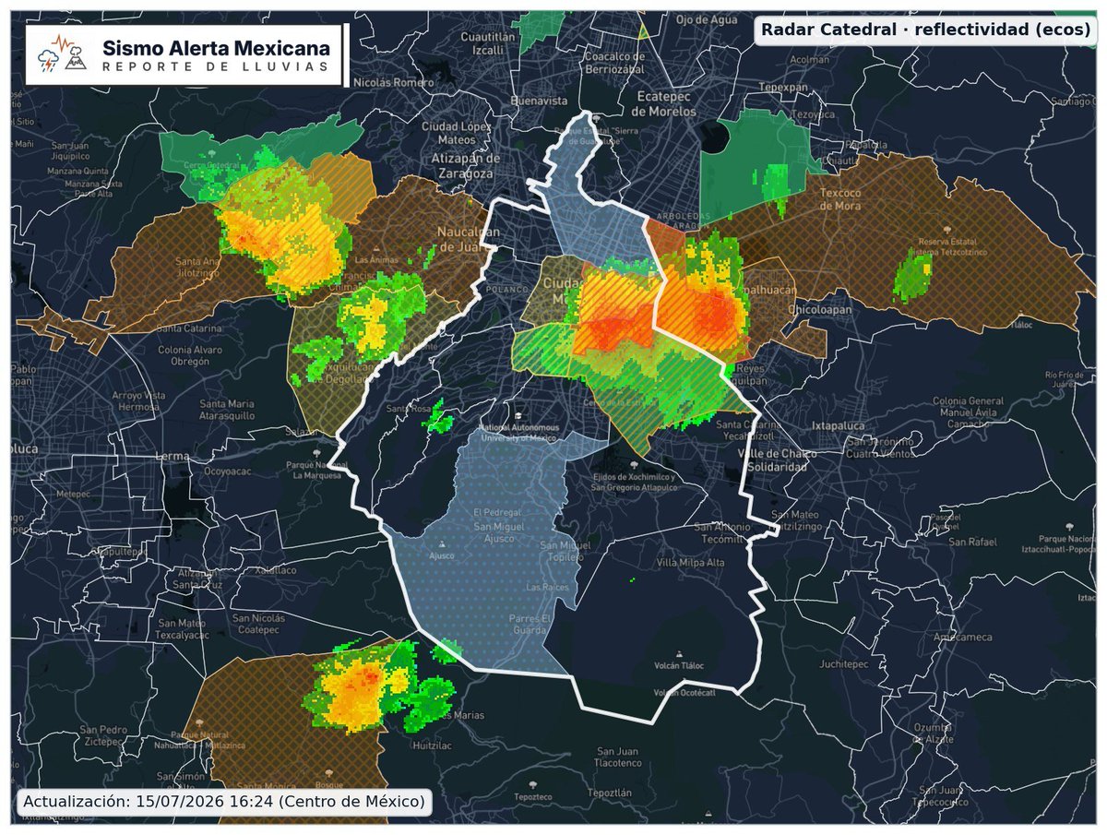Click the Amecameca map label
Screen dimensions: 1107x835
pyautogui.click(x=963, y=638)
